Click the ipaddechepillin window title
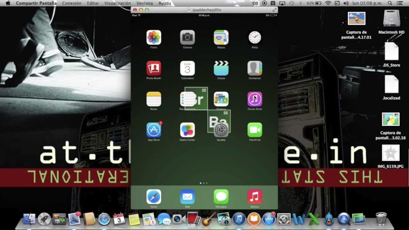Screen dimensions: 409x230 (207, 10)
